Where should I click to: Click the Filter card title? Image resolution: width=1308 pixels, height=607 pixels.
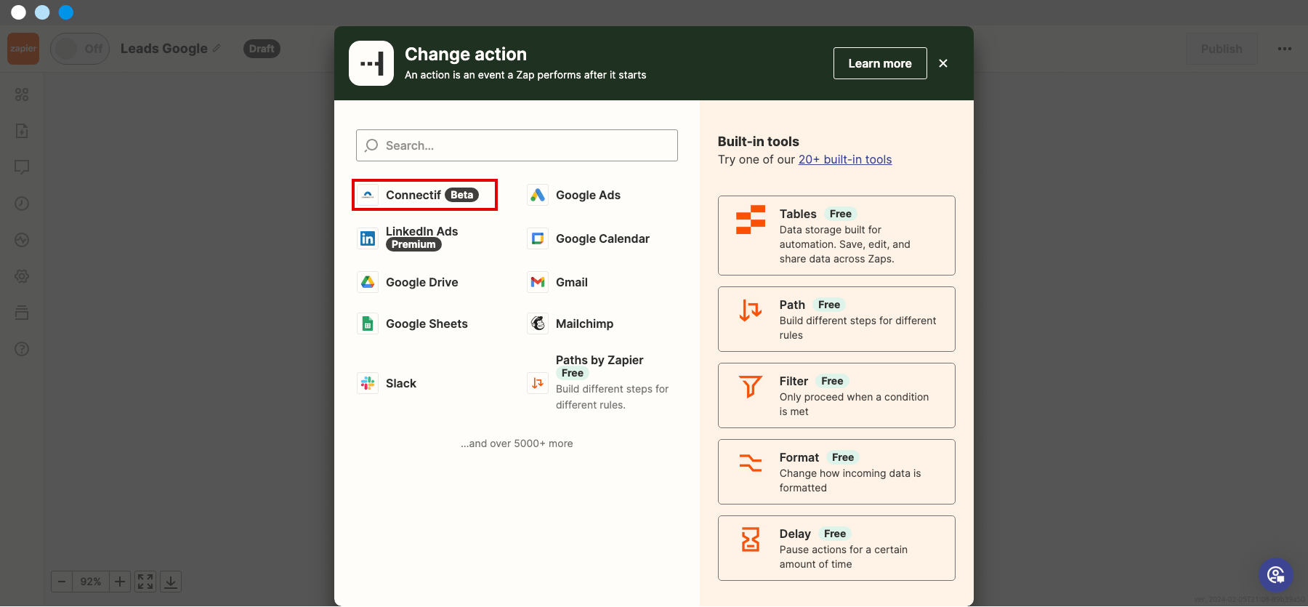[794, 381]
